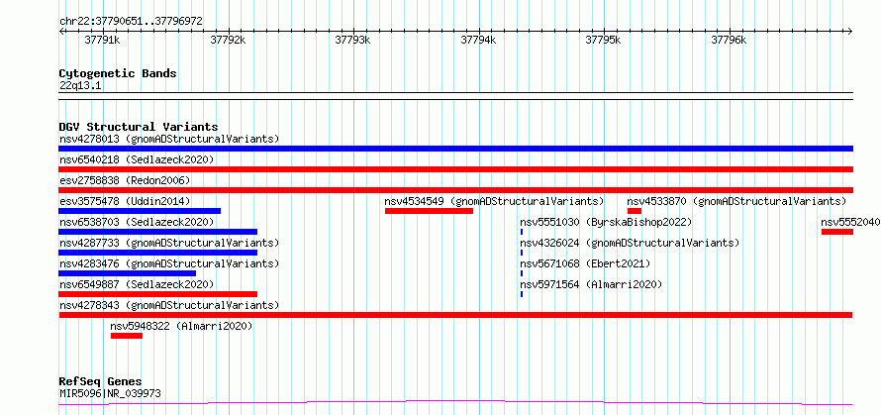Image resolution: width=881 pixels, height=415 pixels.
Task: Click the chr22:37790651..37796972 position label
Action: coord(131,22)
